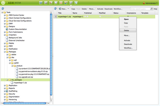The image size is (160, 106).
Task: Choose Move... in the context menu
Action: (x=128, y=35)
